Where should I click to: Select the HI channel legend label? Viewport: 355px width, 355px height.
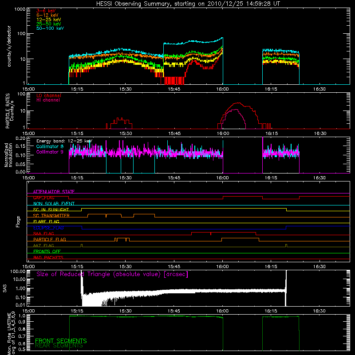(48, 100)
